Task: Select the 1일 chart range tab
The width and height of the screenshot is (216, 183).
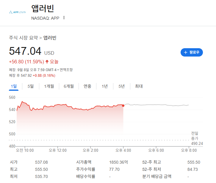Action: tap(14, 86)
